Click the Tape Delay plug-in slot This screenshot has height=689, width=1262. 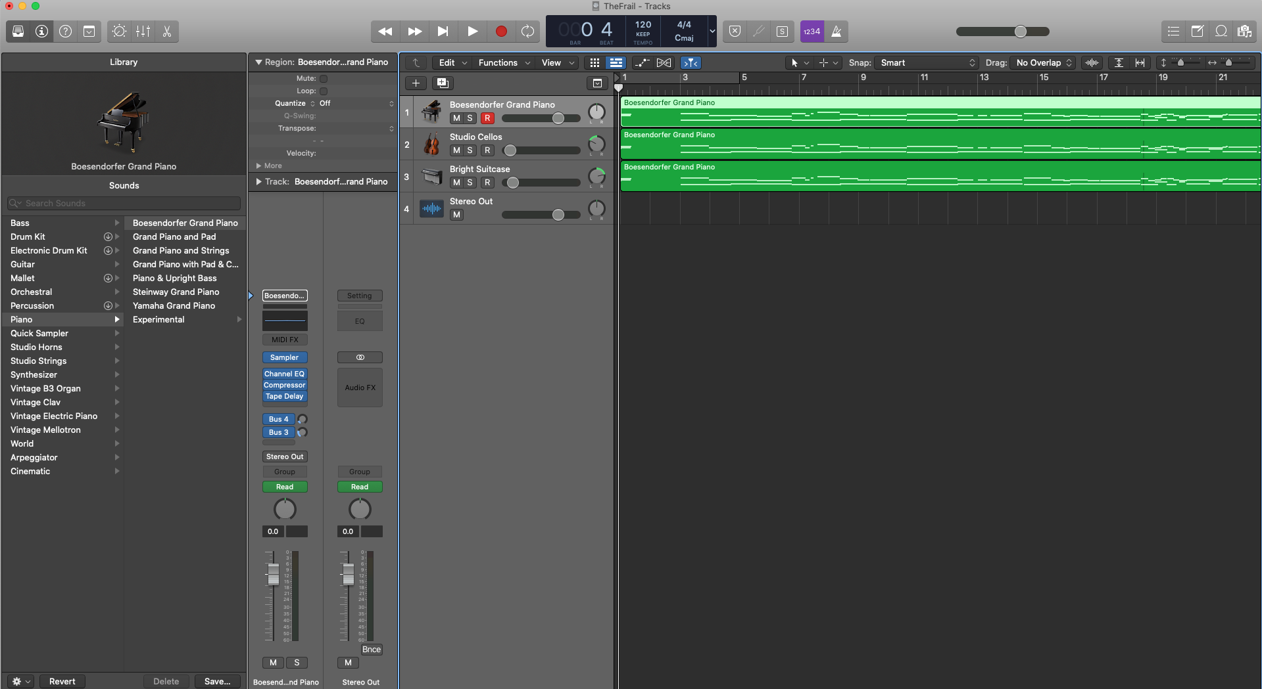click(285, 396)
